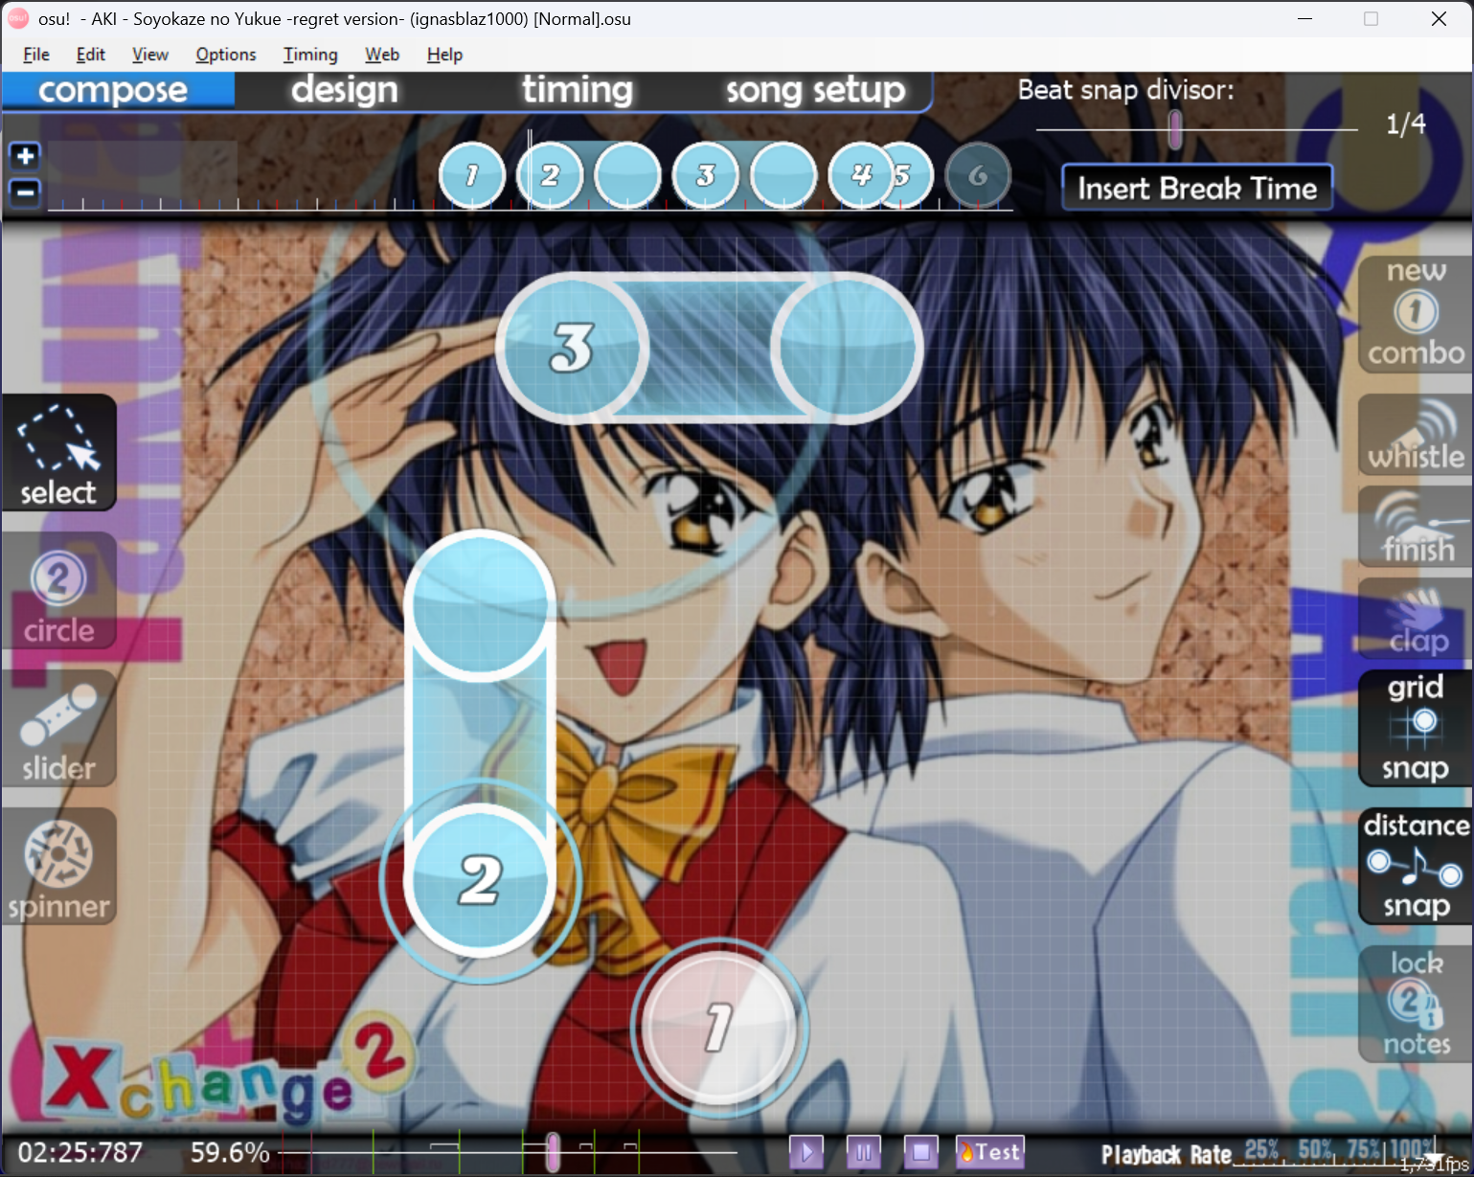Viewport: 1474px width, 1177px height.
Task: Open the Timing menu
Action: [309, 55]
